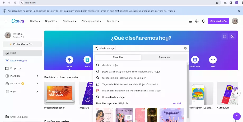
Task: Open the settings gear icon
Action: 197,21
